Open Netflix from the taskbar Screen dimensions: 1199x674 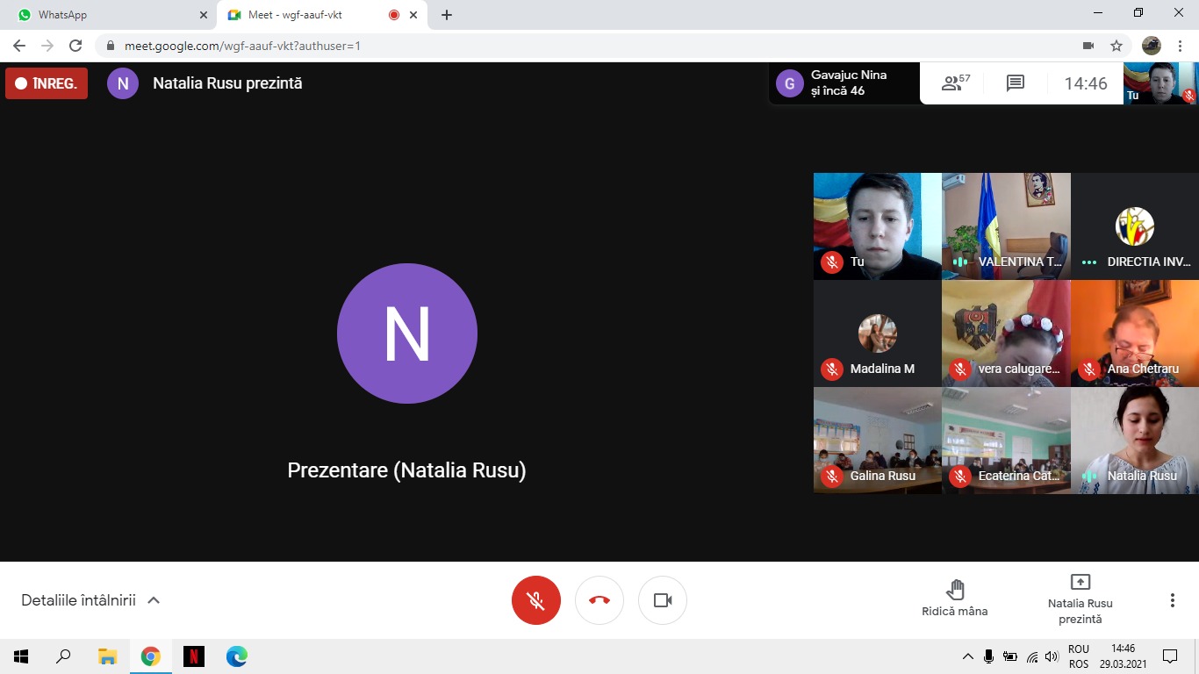[x=194, y=656]
